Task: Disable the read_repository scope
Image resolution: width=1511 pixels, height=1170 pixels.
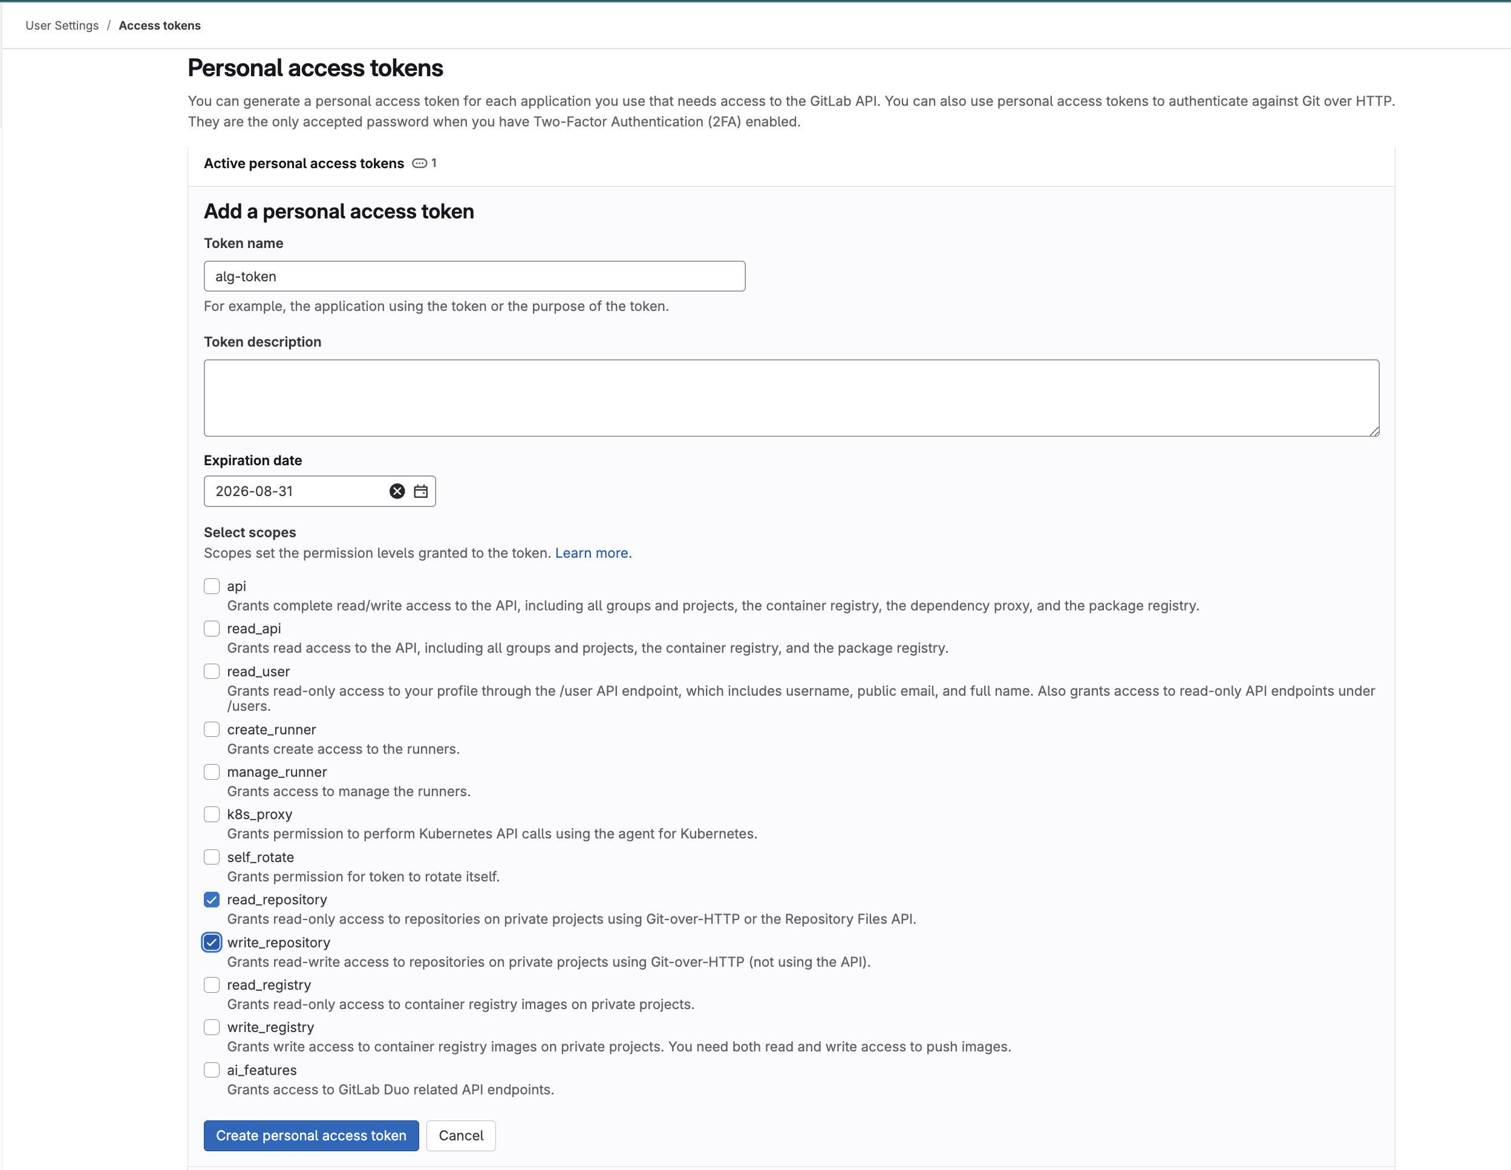Action: coord(212,900)
